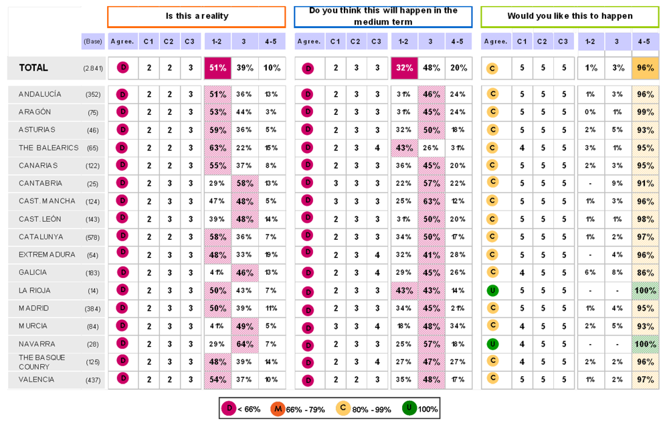This screenshot has width=669, height=429.
Task: Click the CATALUNYA row label
Action: point(41,237)
